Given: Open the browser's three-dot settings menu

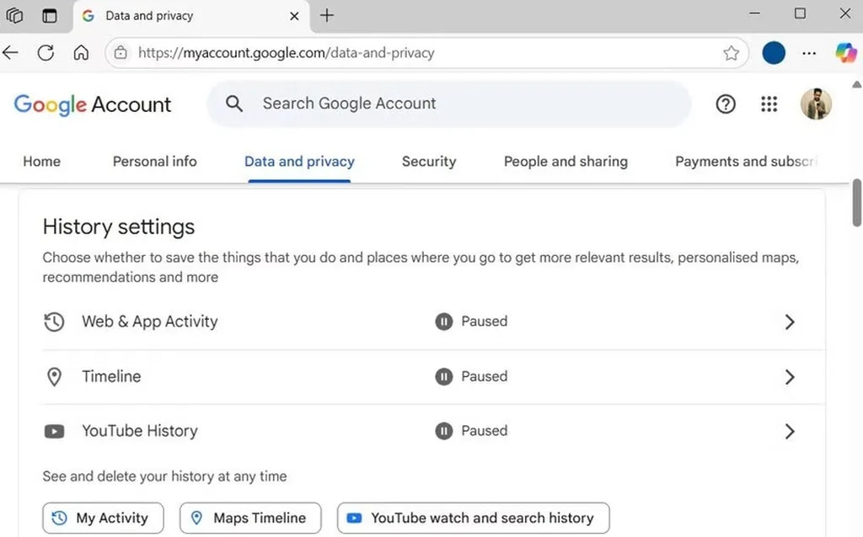Looking at the screenshot, I should pyautogui.click(x=809, y=53).
